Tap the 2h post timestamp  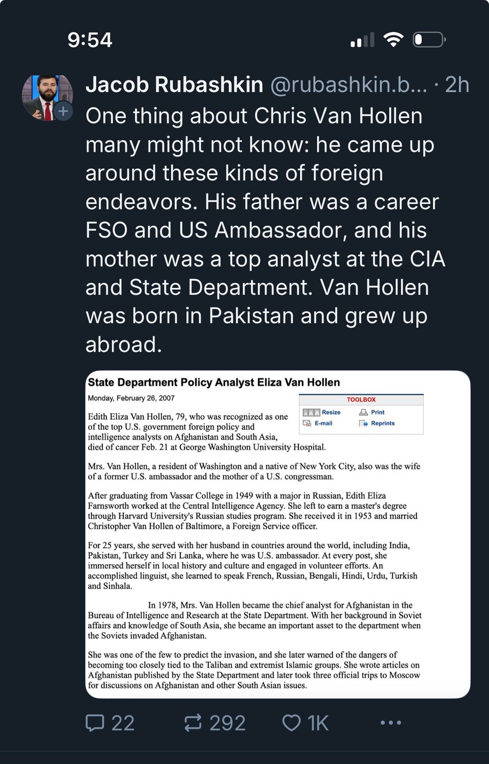coord(457,85)
